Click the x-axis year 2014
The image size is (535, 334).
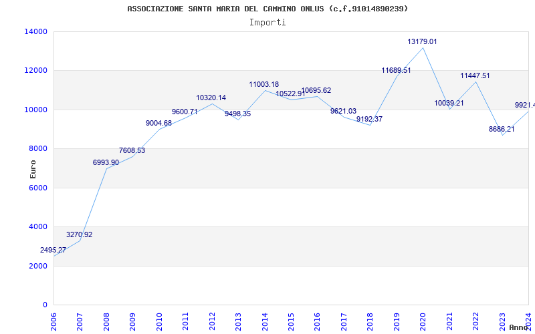click(x=264, y=321)
